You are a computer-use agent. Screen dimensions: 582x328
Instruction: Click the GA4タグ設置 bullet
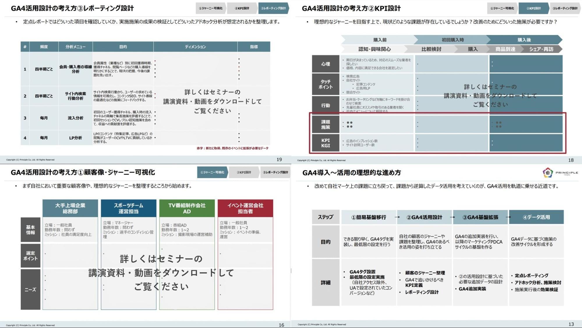pyautogui.click(x=362, y=272)
